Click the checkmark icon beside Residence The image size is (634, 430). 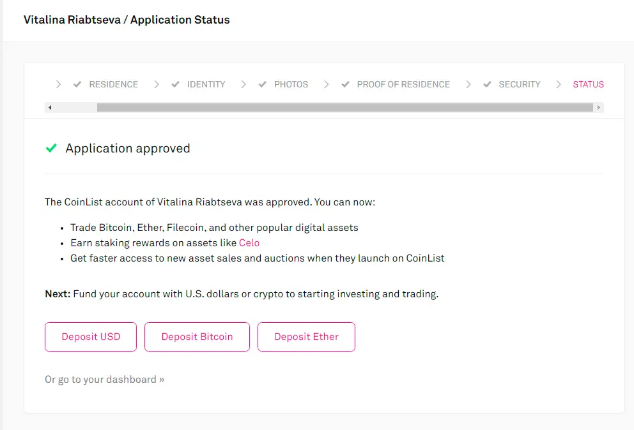pos(77,84)
